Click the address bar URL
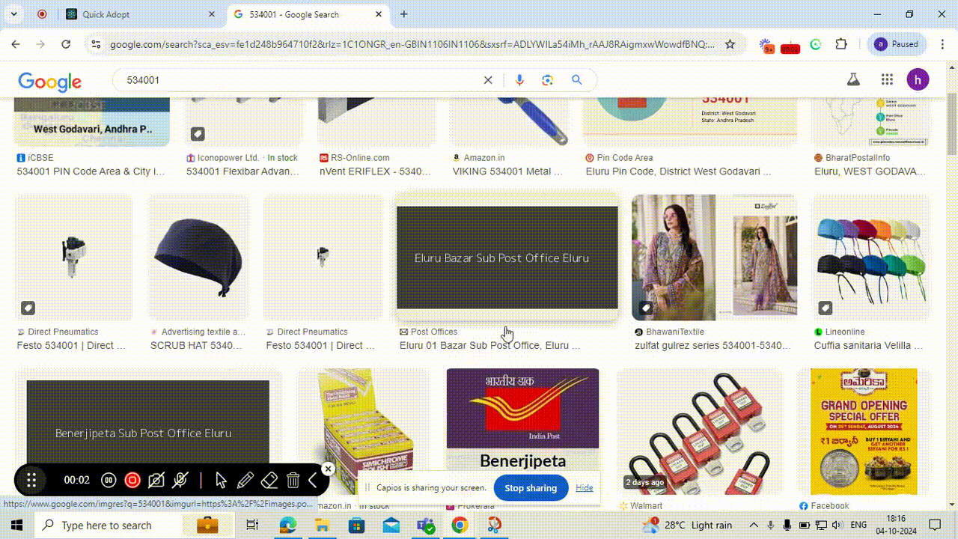958x539 pixels. pos(412,44)
